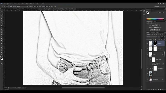Viewport: 166px width, 93px height.
Task: Hide Layer 1 visibility eye
Action: 147,74
